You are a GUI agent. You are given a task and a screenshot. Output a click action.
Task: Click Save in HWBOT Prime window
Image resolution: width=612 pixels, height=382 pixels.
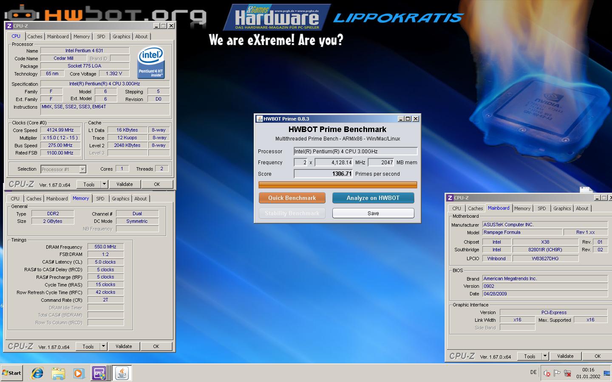pyautogui.click(x=373, y=213)
